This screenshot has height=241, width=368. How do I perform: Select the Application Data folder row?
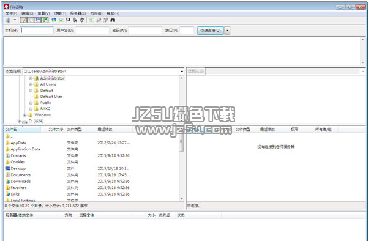coord(91,149)
